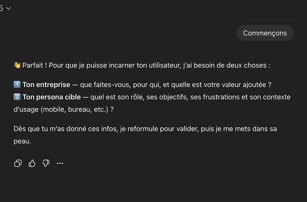This screenshot has width=307, height=202.
Task: Click the number 2 keycap emoji
Action: 17,97
